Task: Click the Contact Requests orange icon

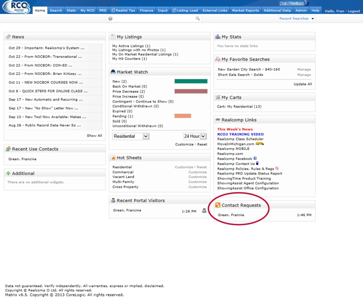Action: coord(218,205)
